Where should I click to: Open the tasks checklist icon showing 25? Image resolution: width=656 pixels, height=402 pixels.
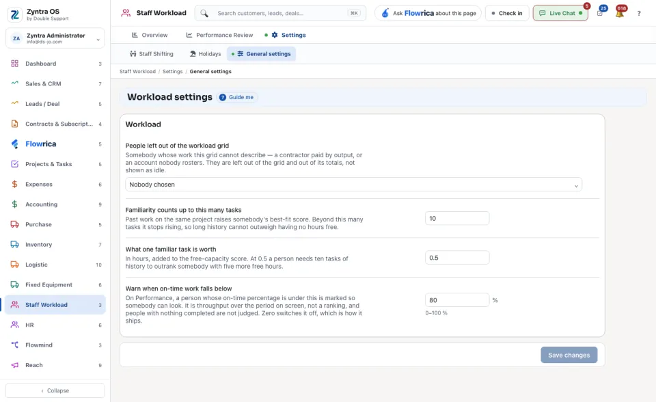coord(601,12)
